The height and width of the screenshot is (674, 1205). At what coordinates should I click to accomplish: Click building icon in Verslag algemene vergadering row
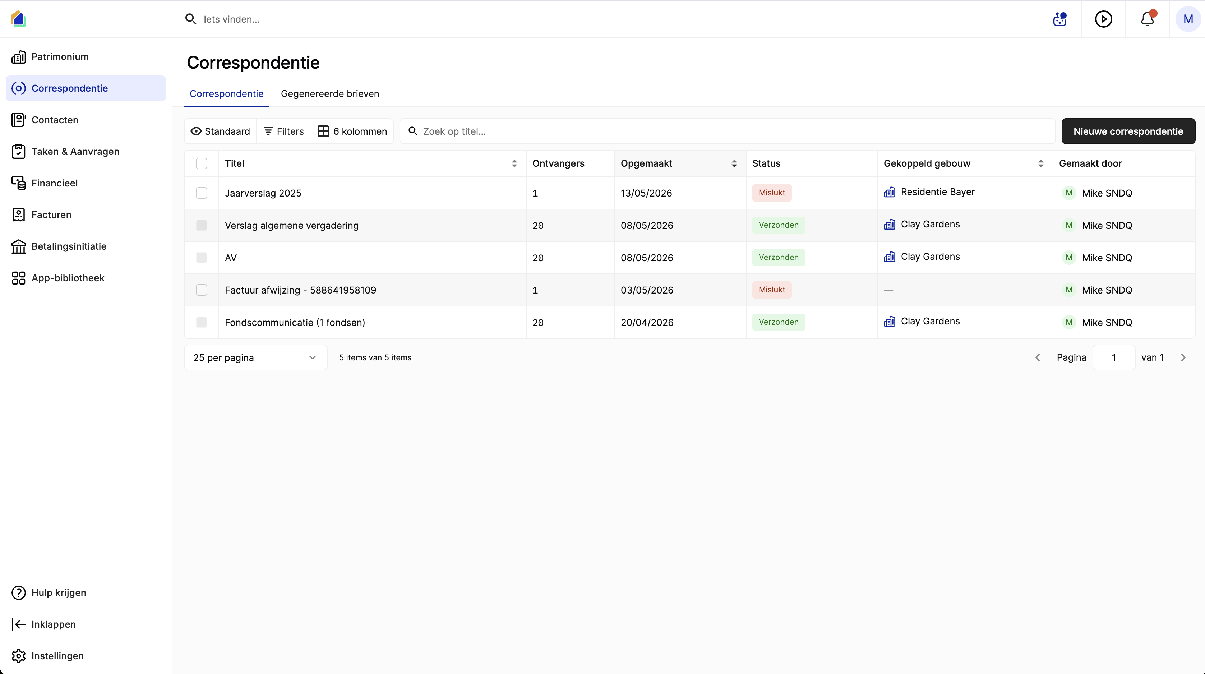(x=889, y=225)
